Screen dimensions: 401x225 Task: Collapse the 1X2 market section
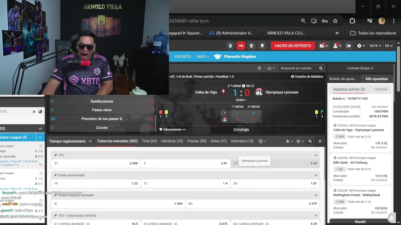click(x=316, y=155)
